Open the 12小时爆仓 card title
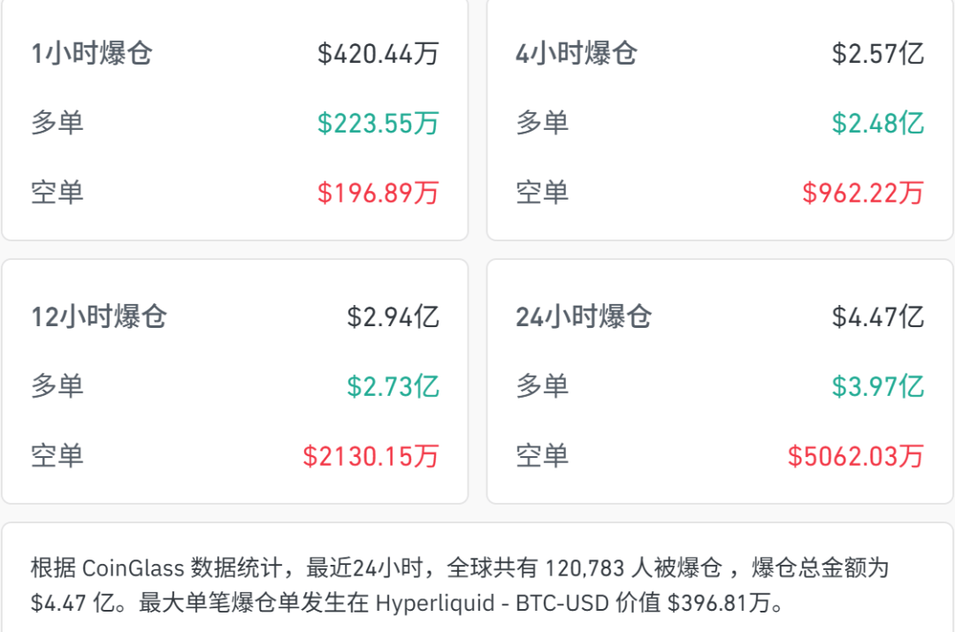 (99, 316)
